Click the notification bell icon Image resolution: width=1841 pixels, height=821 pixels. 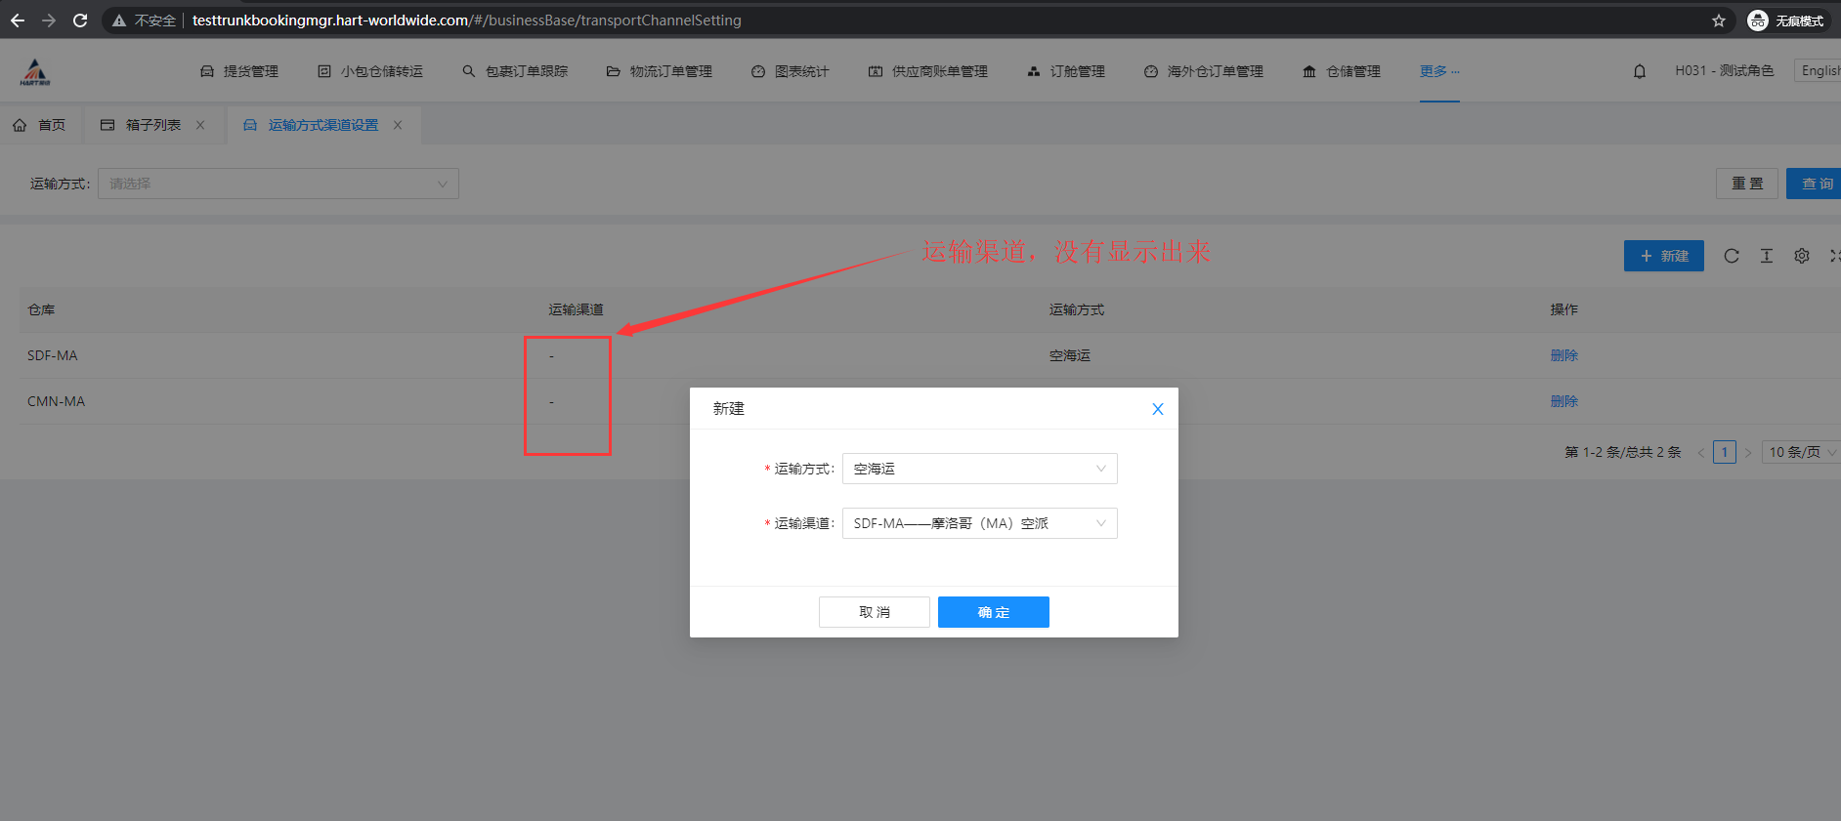1639,71
